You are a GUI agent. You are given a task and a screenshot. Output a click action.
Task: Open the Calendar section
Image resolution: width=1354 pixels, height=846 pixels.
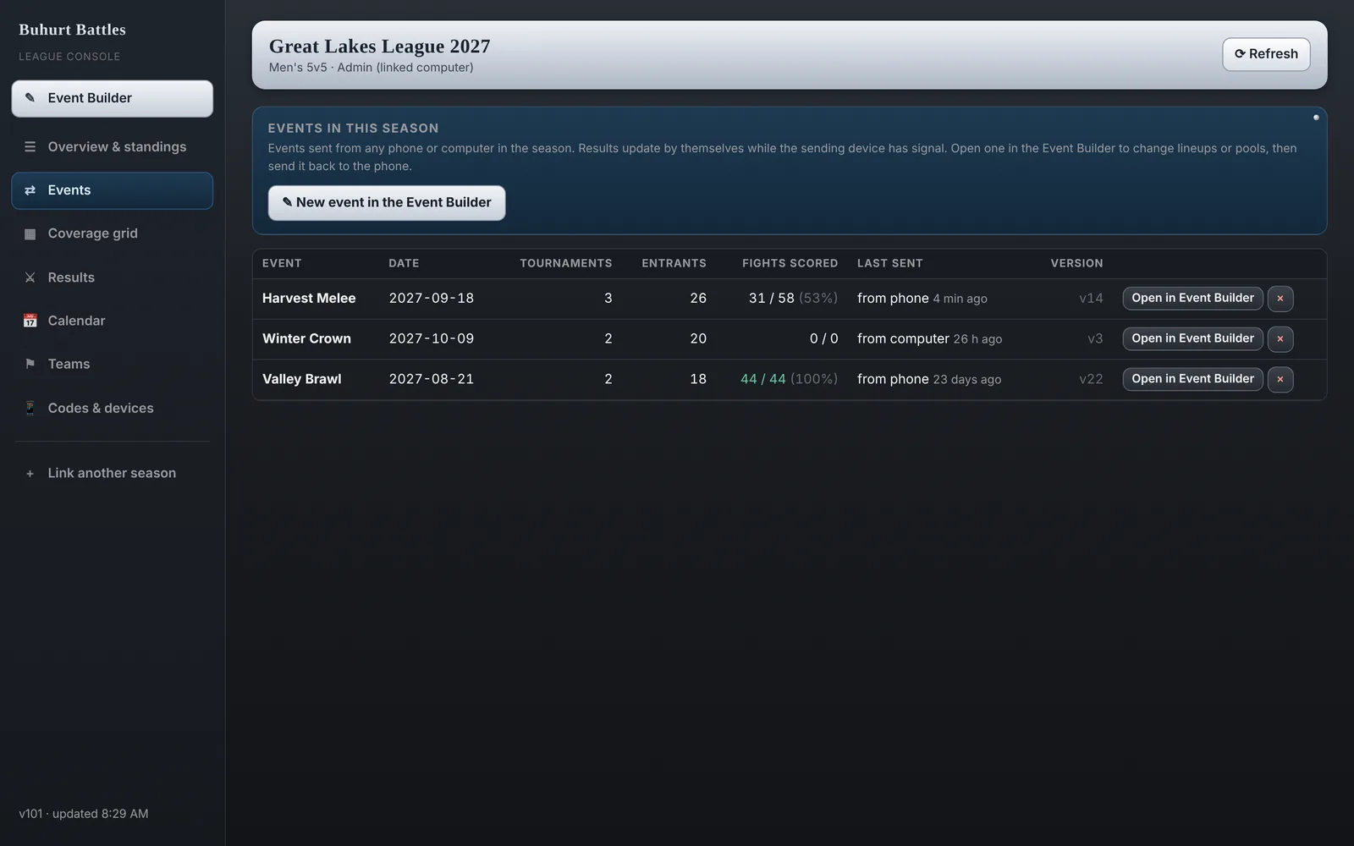(x=113, y=321)
